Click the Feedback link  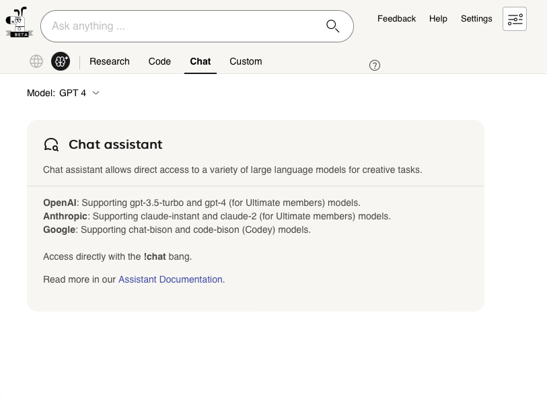396,18
